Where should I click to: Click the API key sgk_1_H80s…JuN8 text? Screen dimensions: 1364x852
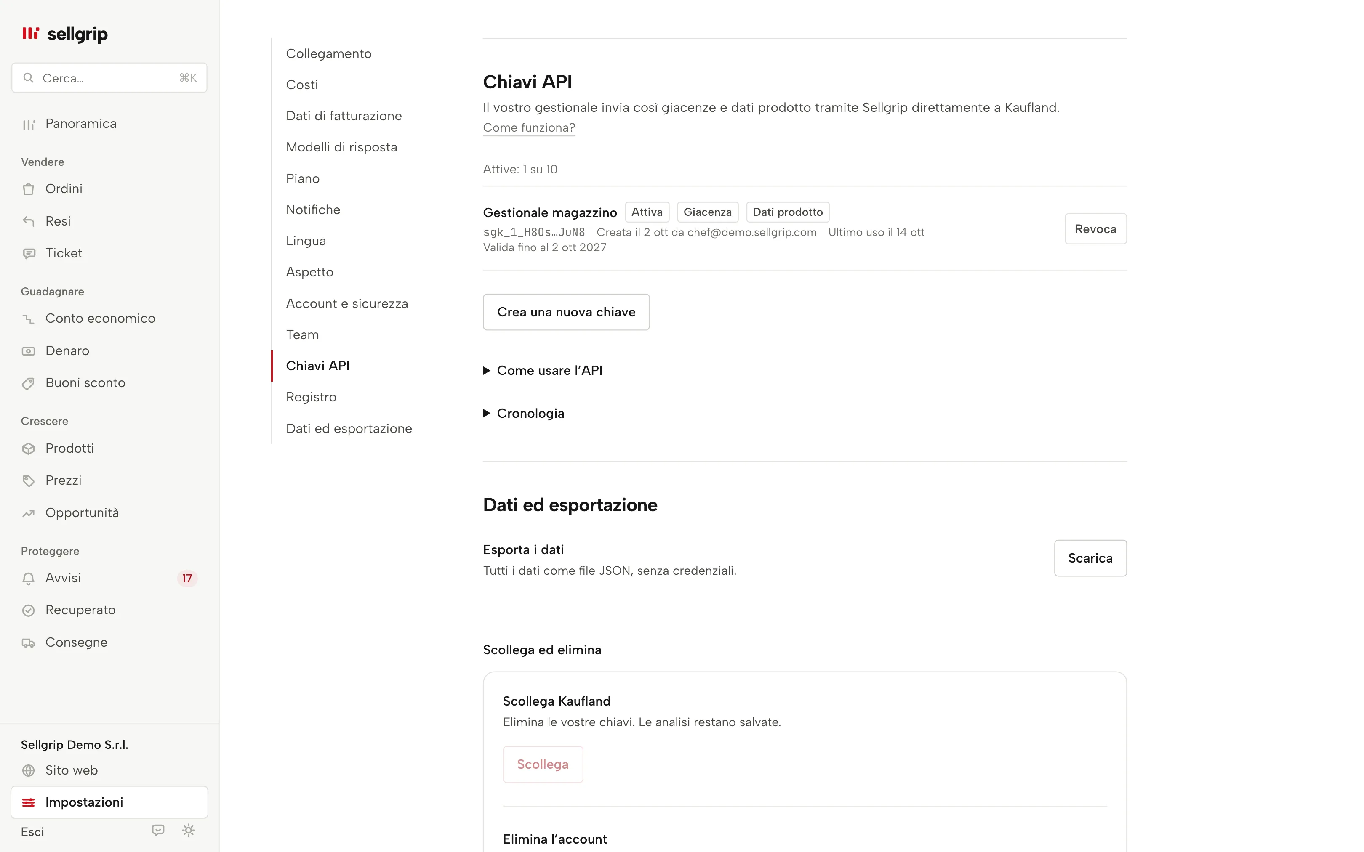tap(534, 232)
